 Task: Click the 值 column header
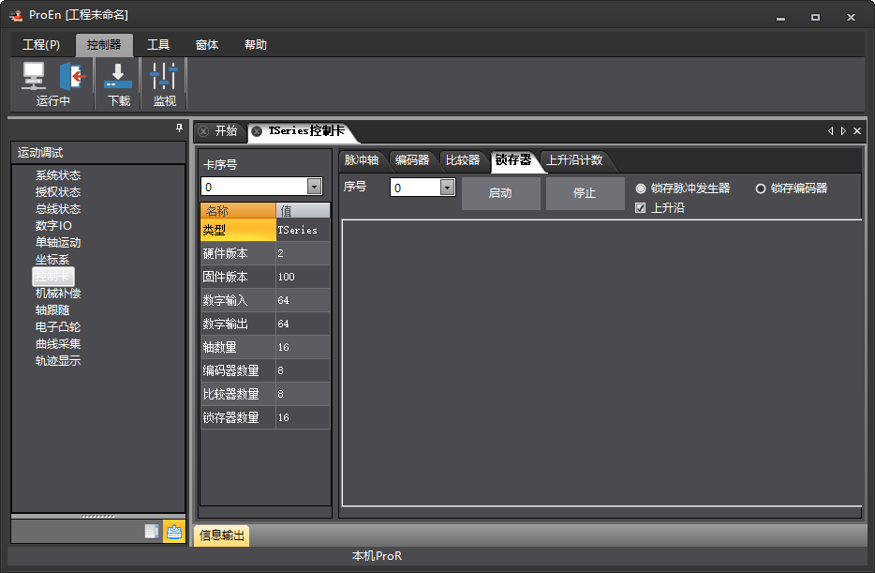303,211
